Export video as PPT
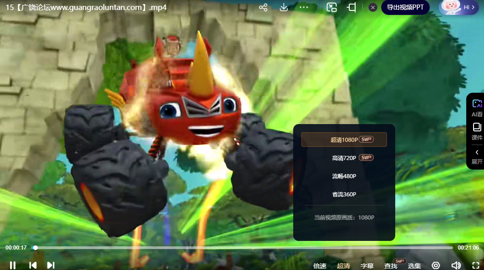The image size is (484, 270). point(405,7)
